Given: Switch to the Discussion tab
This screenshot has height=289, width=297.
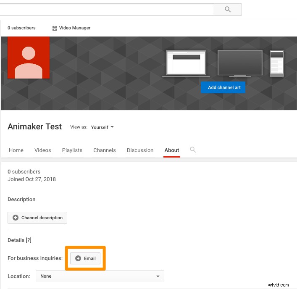Looking at the screenshot, I should click(x=140, y=150).
